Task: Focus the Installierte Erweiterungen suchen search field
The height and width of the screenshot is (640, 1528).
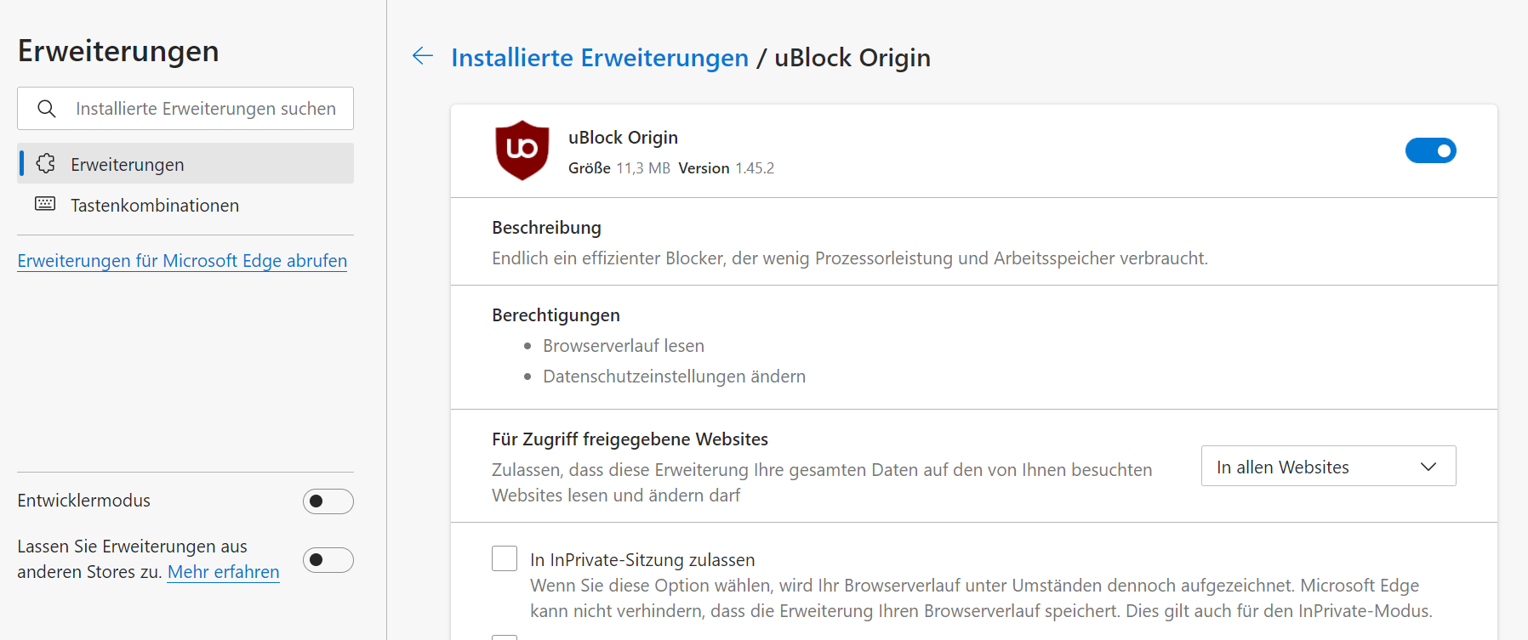Action: point(206,109)
